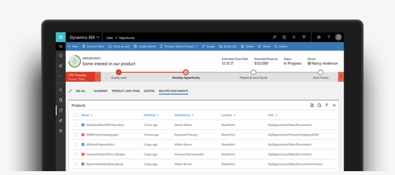Switch to the SUMMARY tab
The height and width of the screenshot is (175, 395).
[101, 91]
